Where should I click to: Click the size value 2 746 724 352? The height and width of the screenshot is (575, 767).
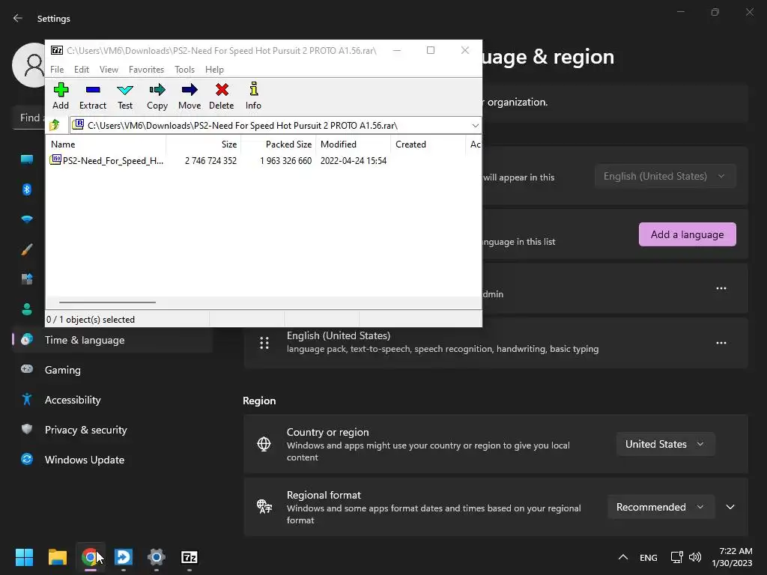pos(210,160)
